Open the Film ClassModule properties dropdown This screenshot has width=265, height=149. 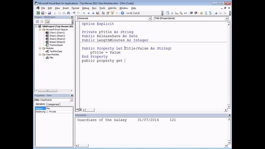click(71, 100)
